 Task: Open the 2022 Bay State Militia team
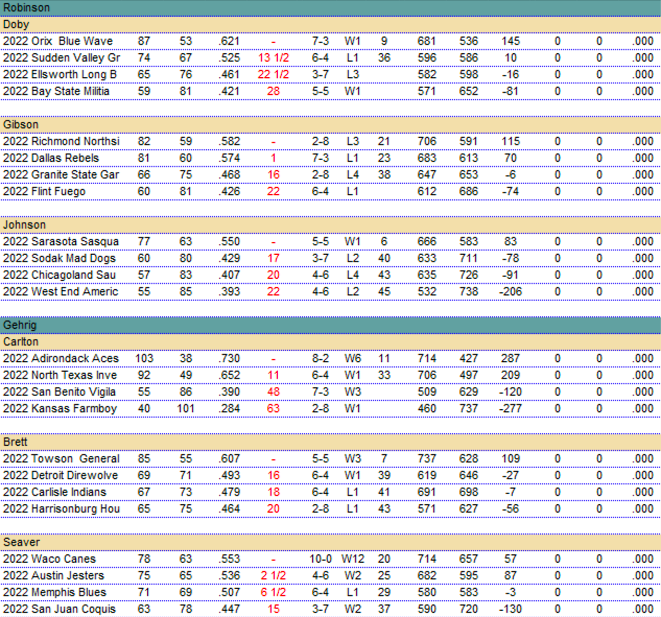click(x=56, y=91)
